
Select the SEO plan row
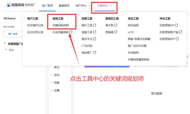tap(11, 50)
